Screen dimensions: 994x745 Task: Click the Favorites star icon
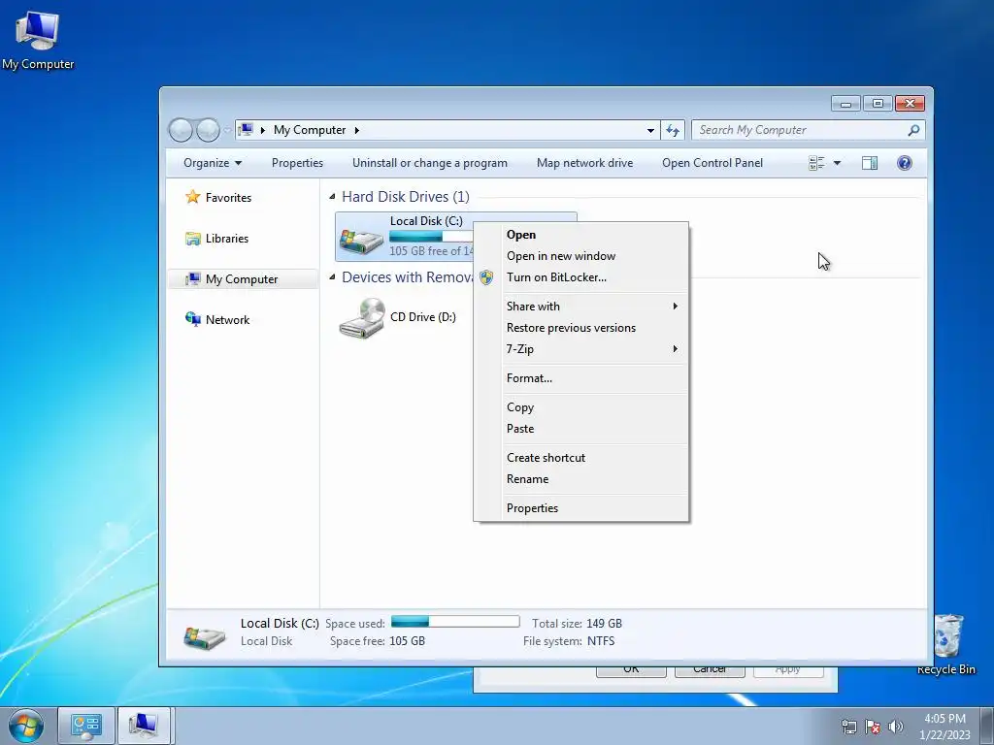point(193,197)
